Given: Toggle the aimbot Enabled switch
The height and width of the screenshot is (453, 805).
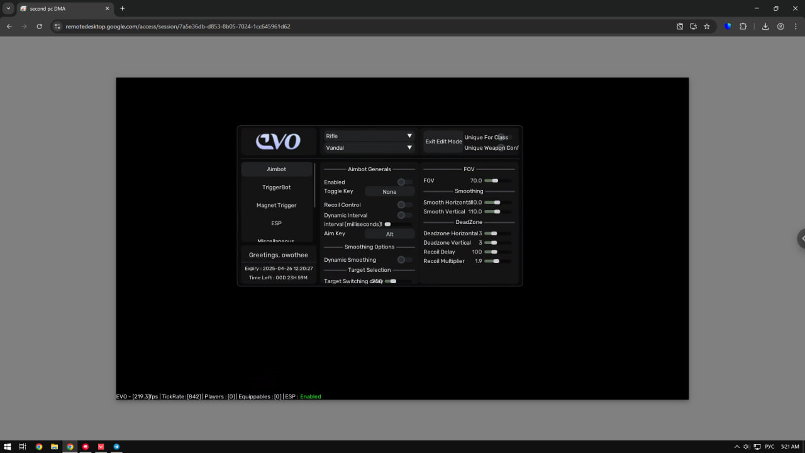Looking at the screenshot, I should coord(404,182).
